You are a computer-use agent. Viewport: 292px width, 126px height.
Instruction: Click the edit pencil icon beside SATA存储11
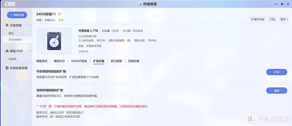[59, 14]
